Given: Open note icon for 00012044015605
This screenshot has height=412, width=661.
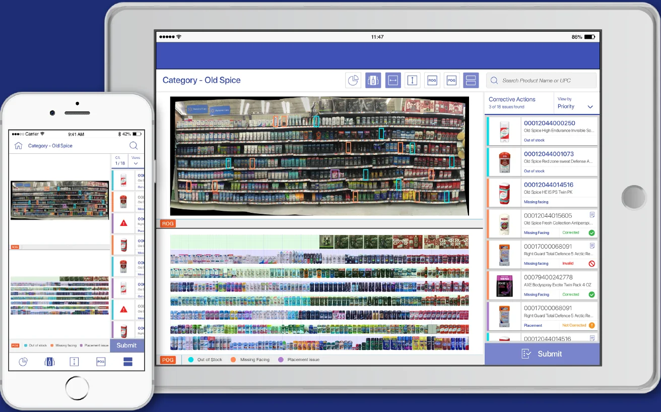Looking at the screenshot, I should [x=592, y=215].
